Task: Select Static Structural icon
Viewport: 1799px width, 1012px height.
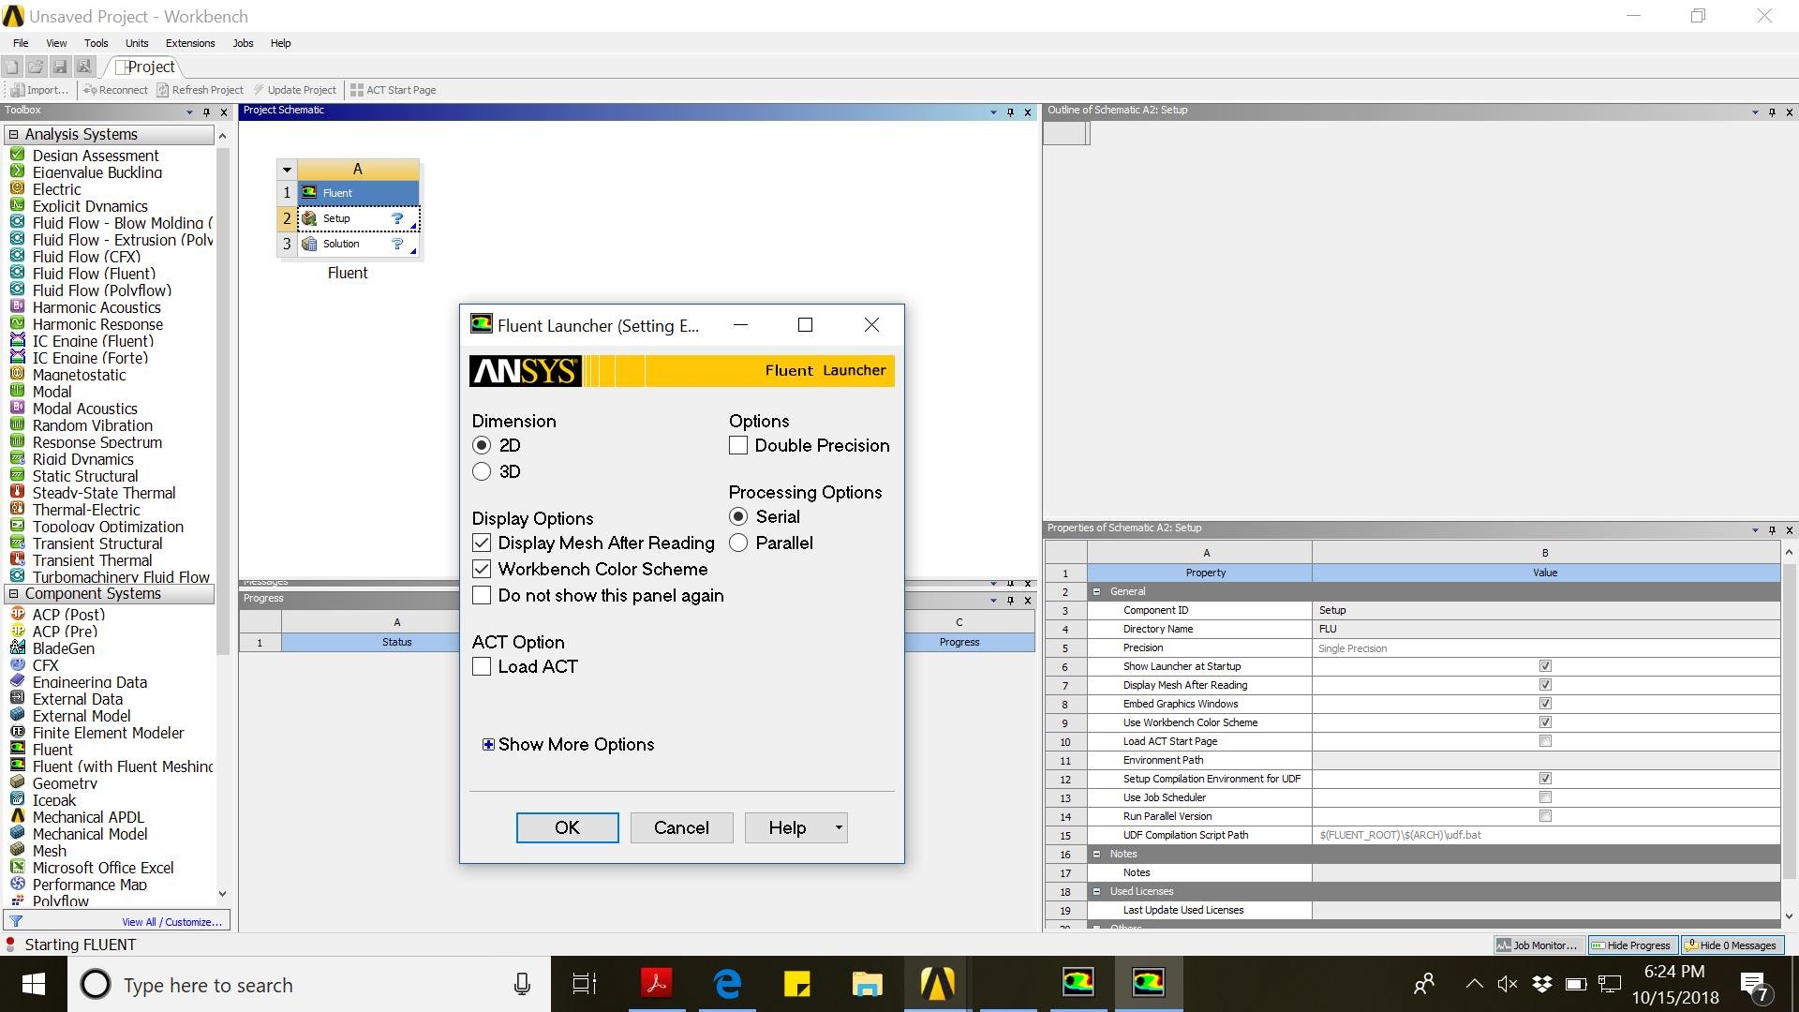Action: point(17,475)
